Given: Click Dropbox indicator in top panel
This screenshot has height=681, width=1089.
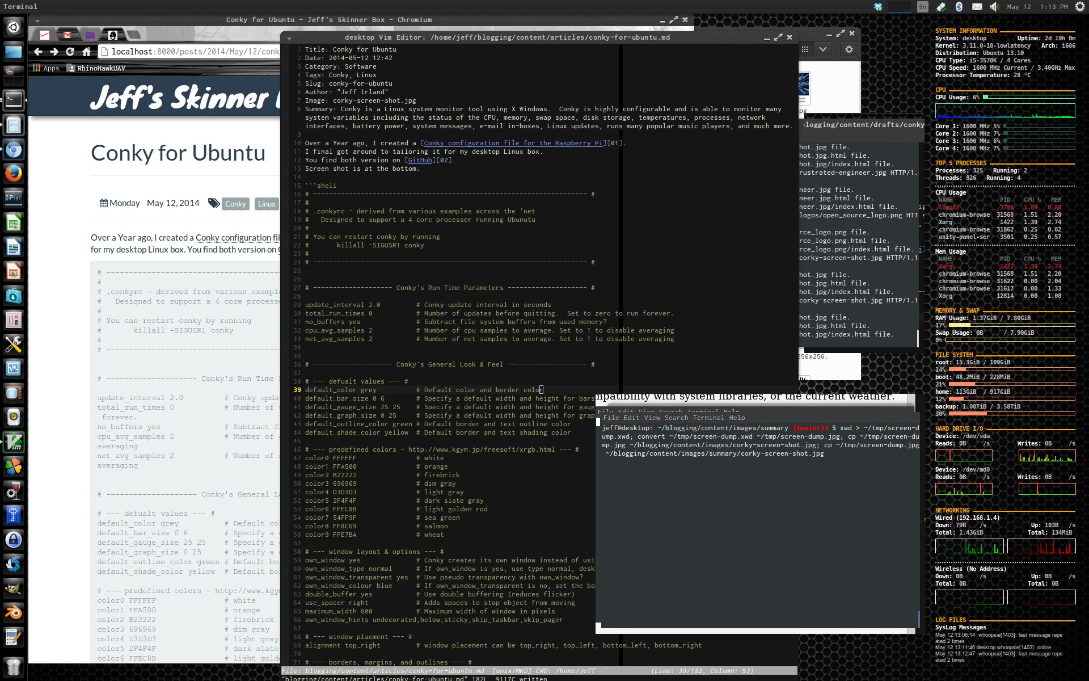Looking at the screenshot, I should pos(878,7).
